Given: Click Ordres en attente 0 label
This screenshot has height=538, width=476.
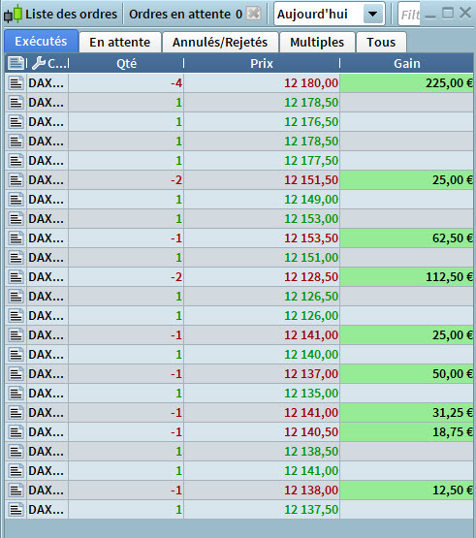Looking at the screenshot, I should (x=186, y=15).
